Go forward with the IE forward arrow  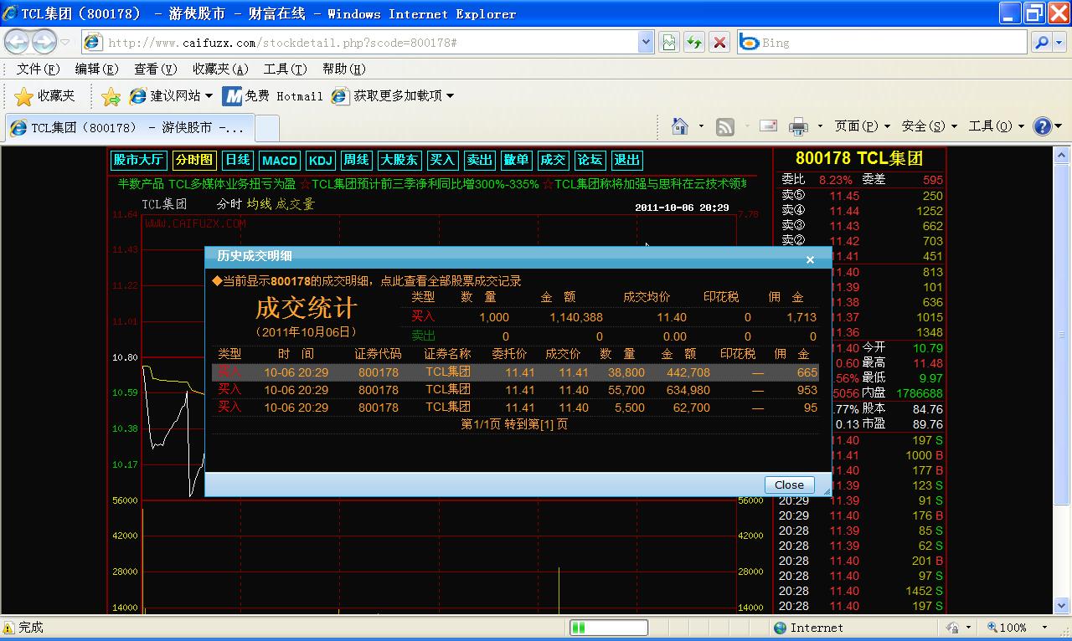44,42
